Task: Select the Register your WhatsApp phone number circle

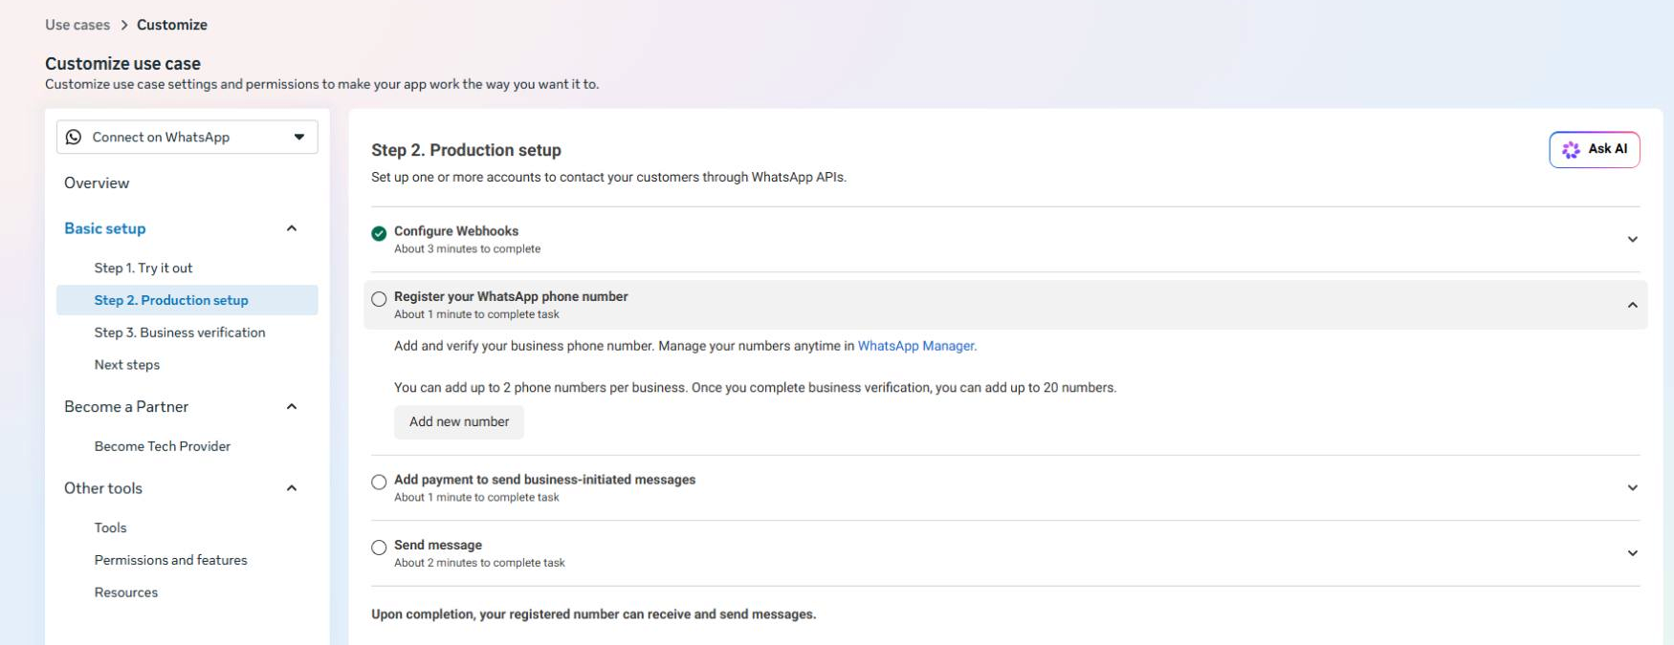Action: [379, 299]
